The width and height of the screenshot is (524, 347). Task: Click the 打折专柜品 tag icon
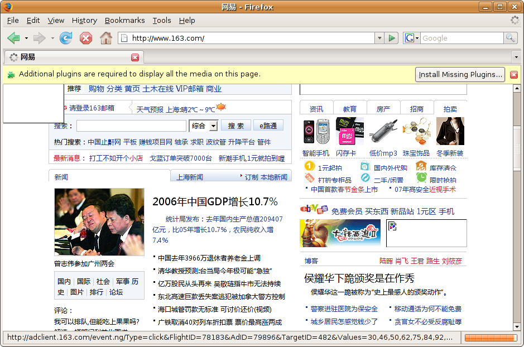310,178
